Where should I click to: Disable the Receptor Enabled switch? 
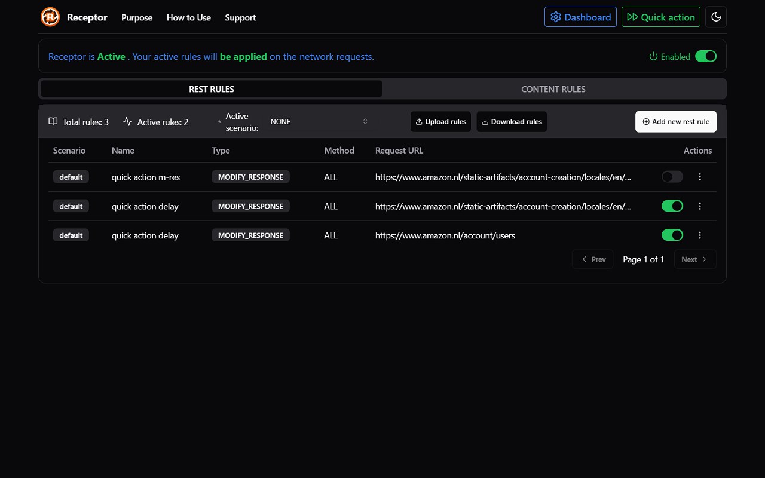tap(706, 56)
